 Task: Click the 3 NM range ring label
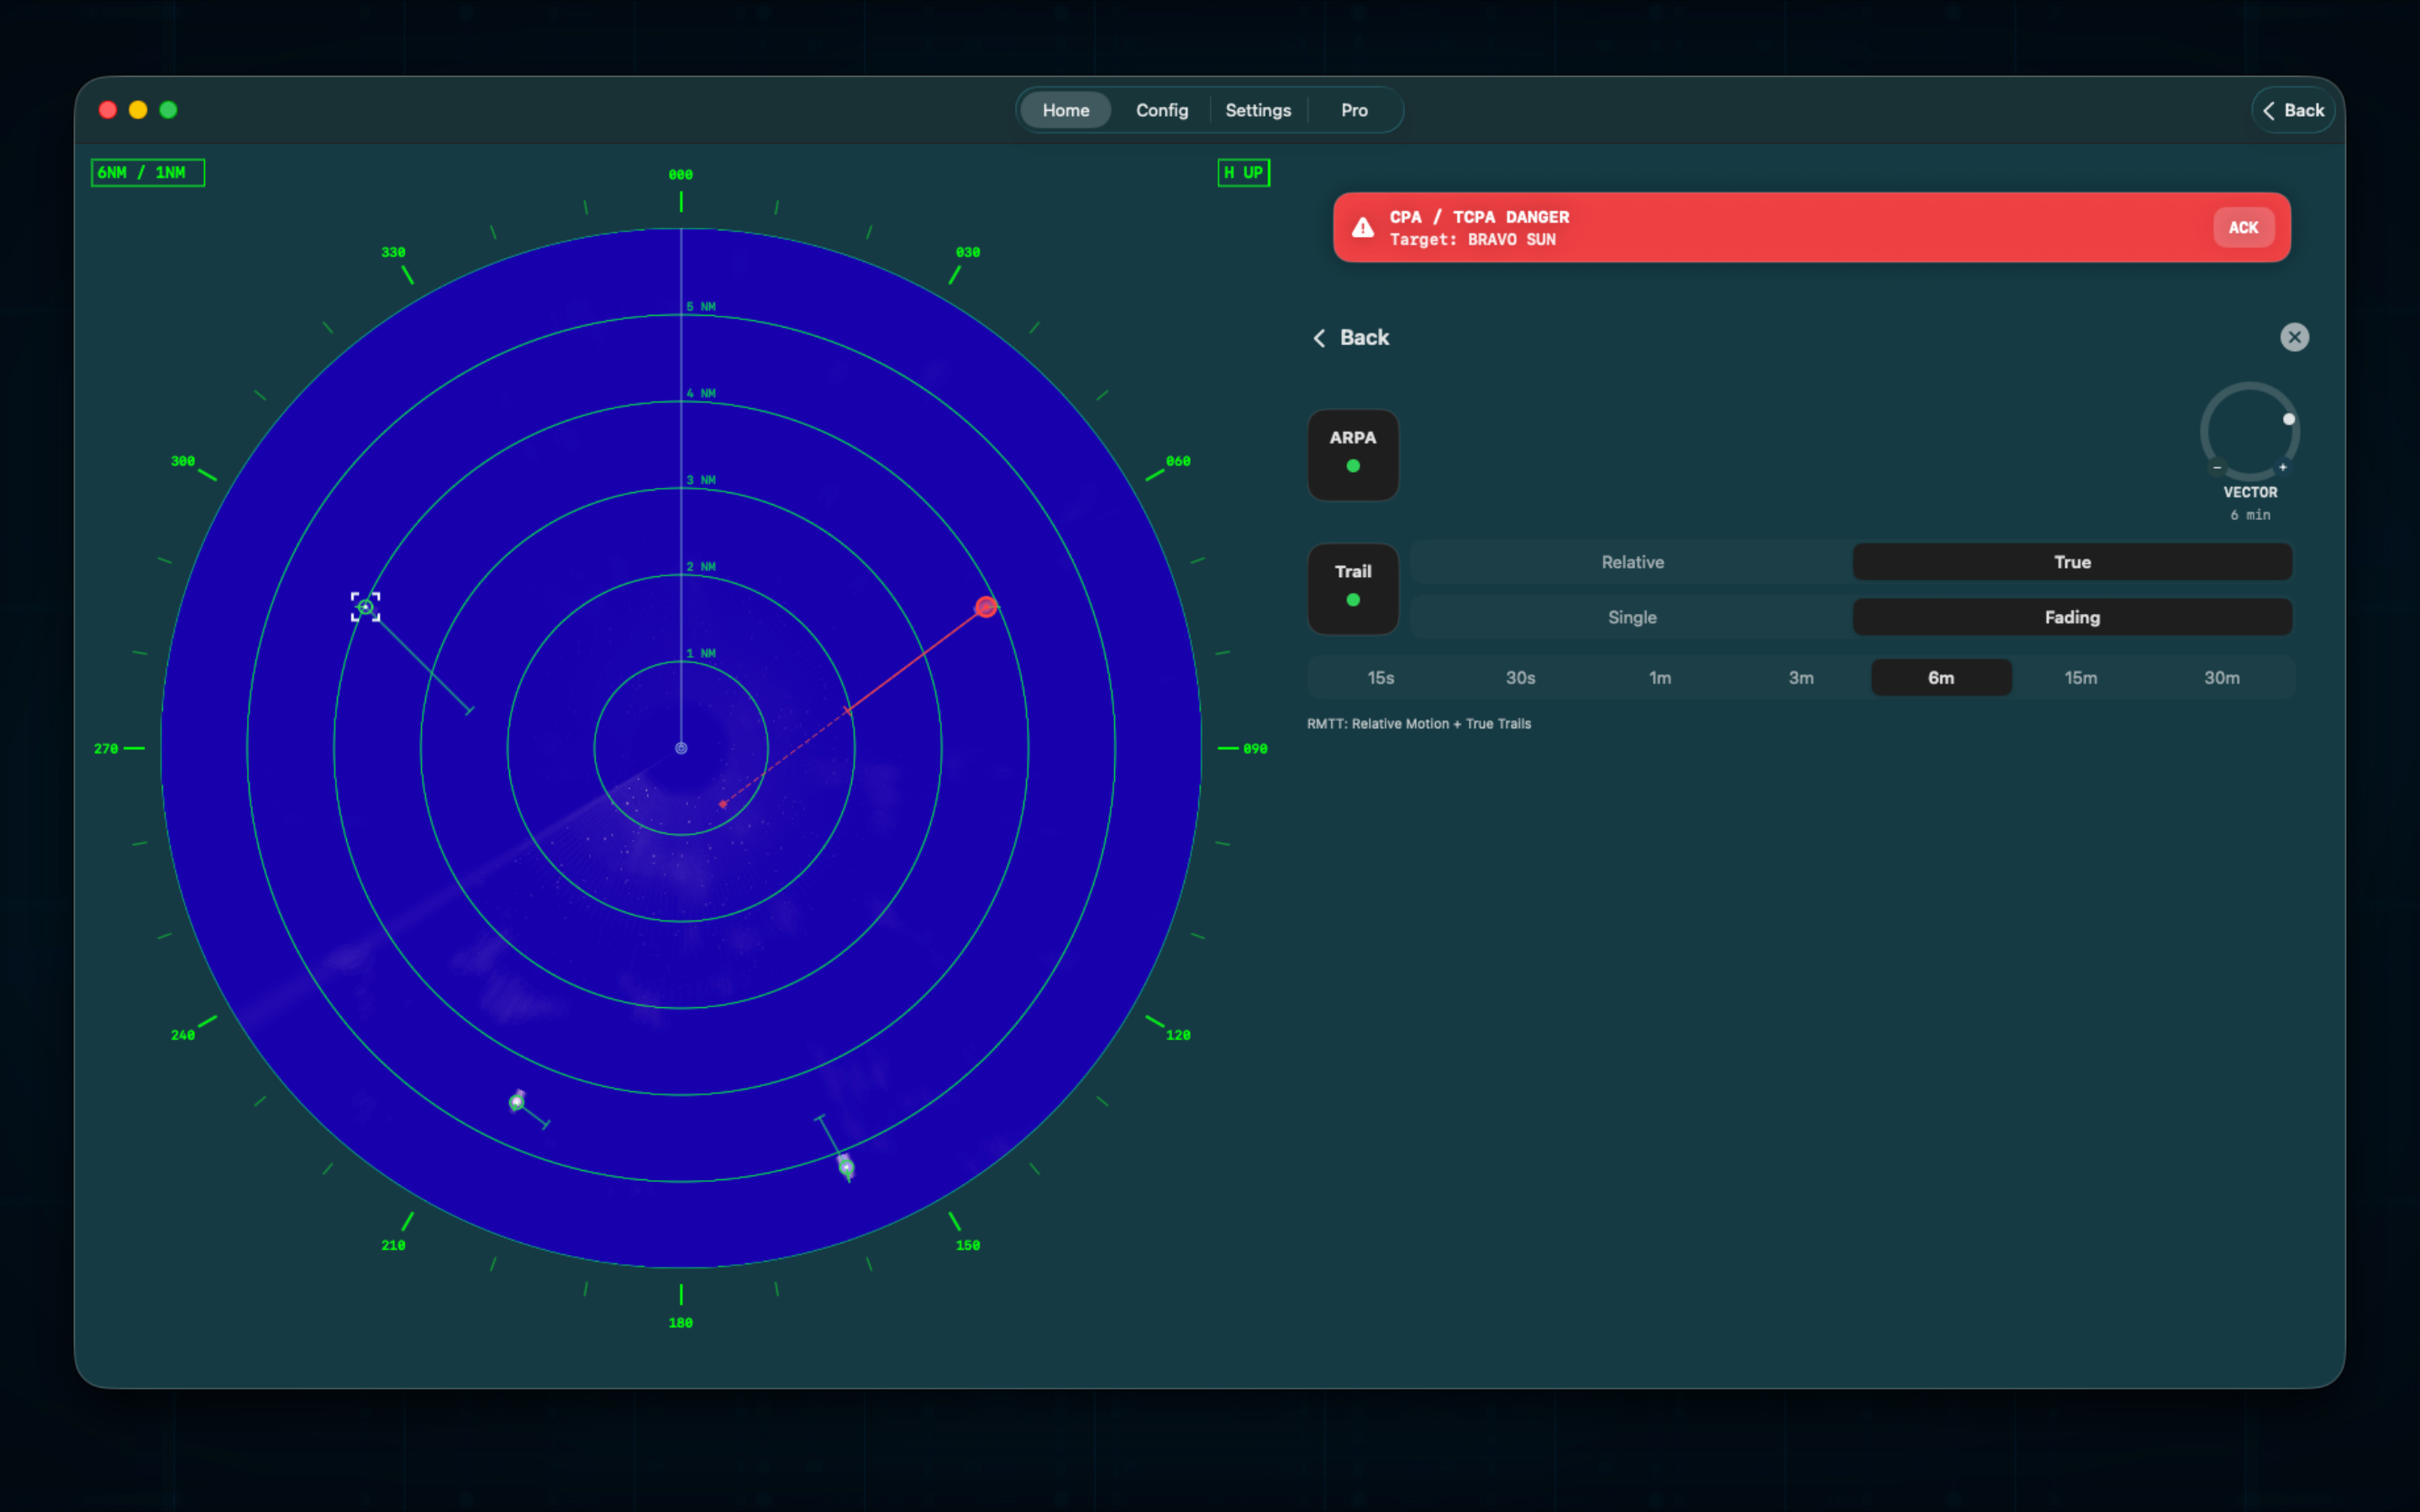pyautogui.click(x=701, y=480)
